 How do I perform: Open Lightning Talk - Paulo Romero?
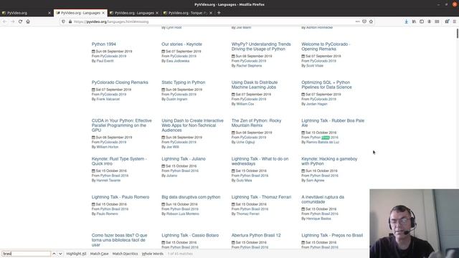(120, 197)
